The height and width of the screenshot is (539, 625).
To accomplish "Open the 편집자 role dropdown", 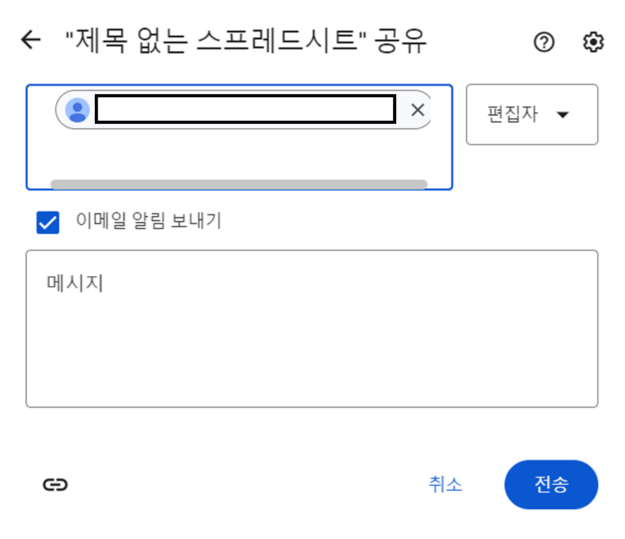I will point(532,114).
